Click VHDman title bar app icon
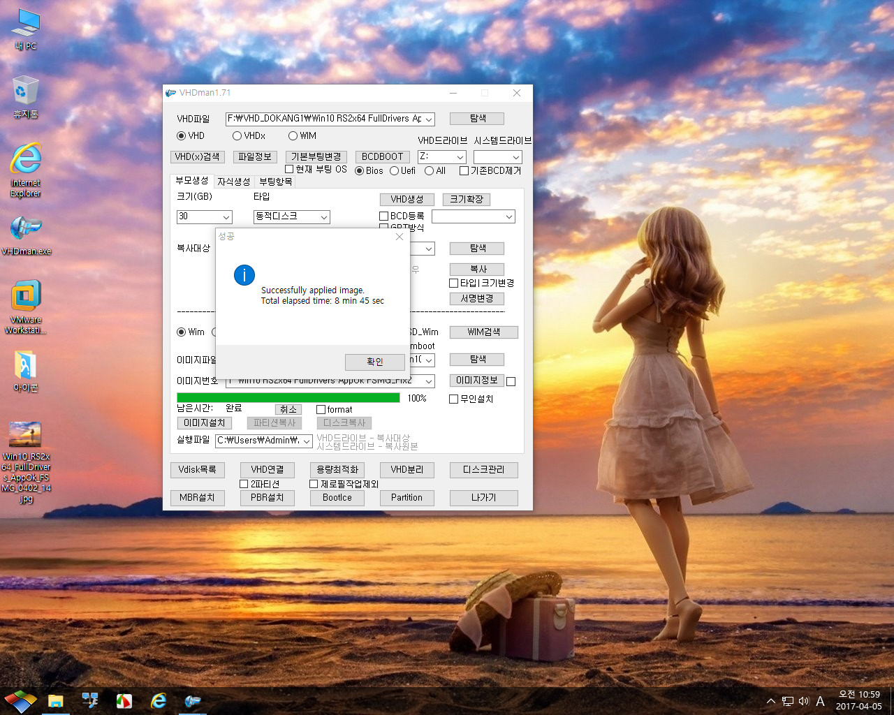This screenshot has height=715, width=894. [x=170, y=93]
